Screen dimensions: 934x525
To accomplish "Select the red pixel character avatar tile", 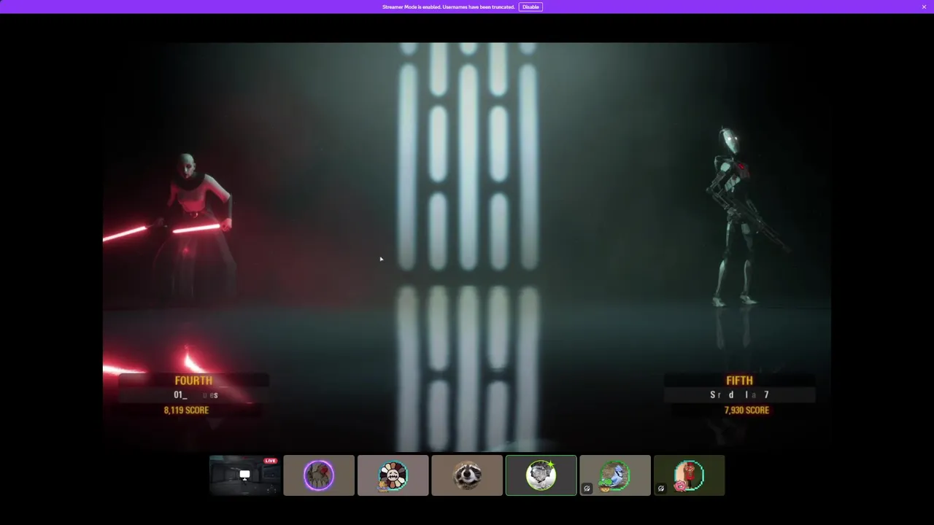I will pyautogui.click(x=689, y=475).
